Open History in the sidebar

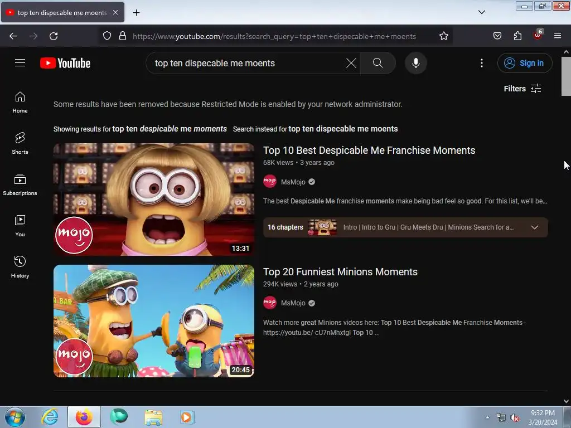[20, 267]
